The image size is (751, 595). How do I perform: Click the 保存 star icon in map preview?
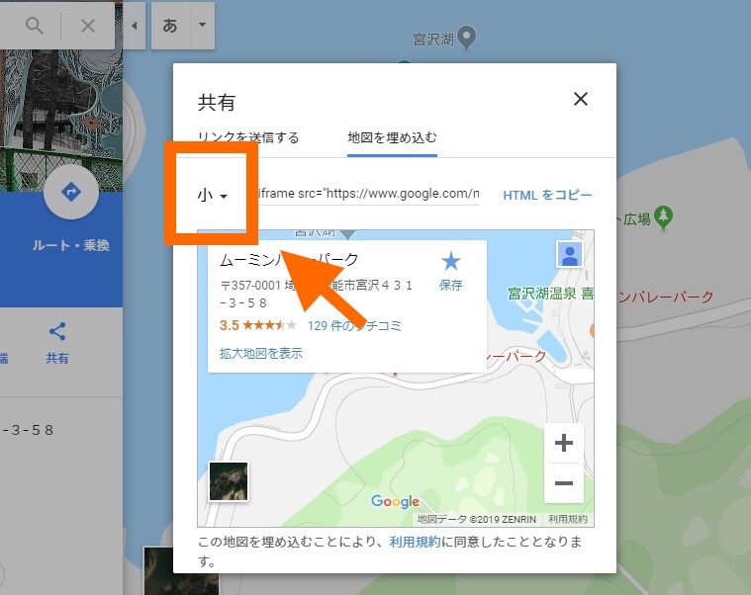[x=450, y=262]
